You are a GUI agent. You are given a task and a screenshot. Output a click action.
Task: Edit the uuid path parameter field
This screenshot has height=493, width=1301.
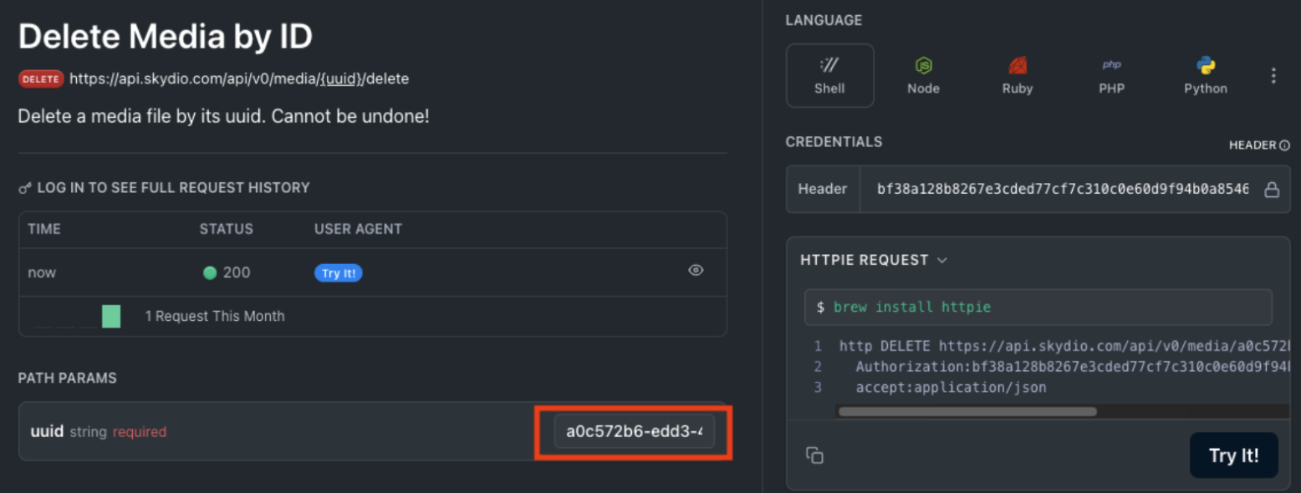tap(634, 432)
